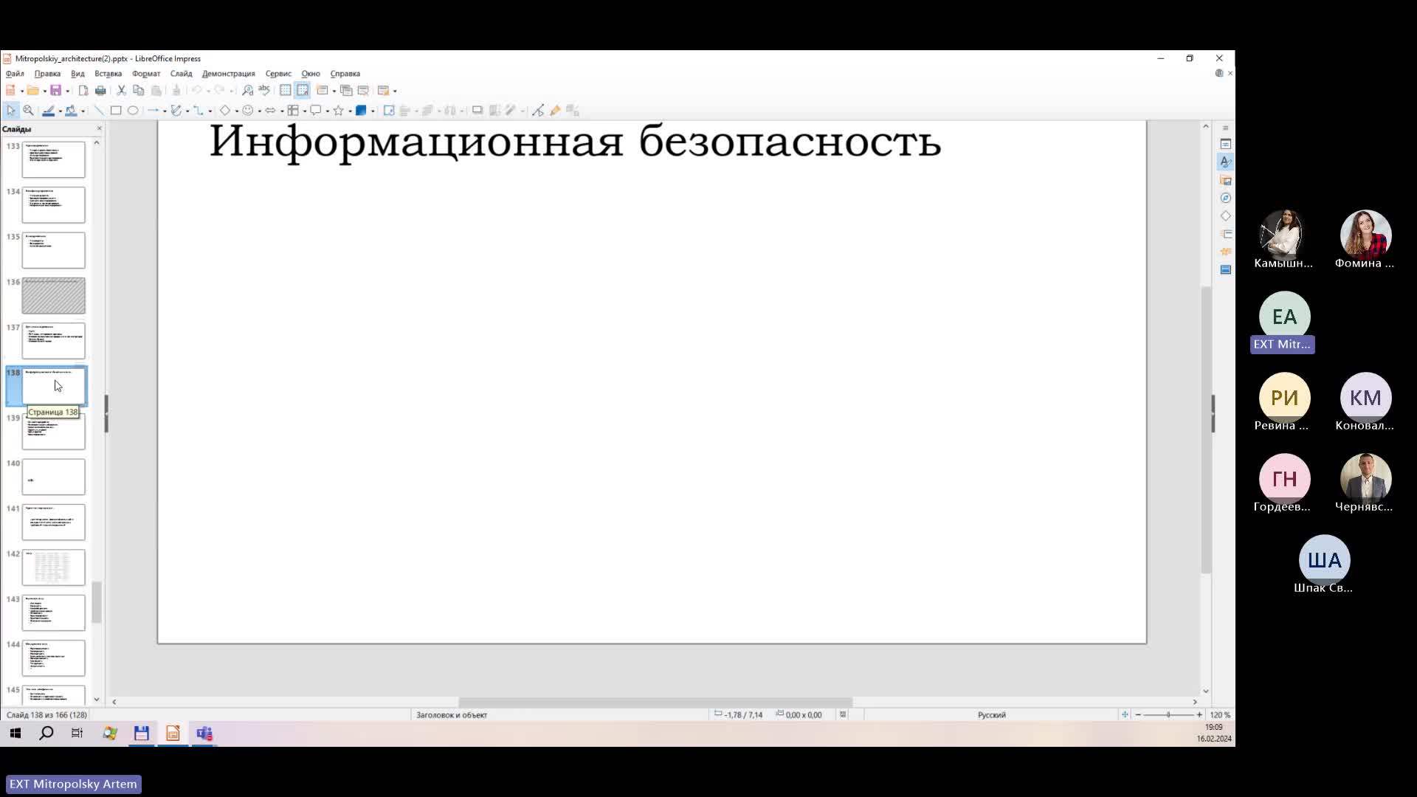
Task: Open the Демонстрация menu
Action: point(228,74)
